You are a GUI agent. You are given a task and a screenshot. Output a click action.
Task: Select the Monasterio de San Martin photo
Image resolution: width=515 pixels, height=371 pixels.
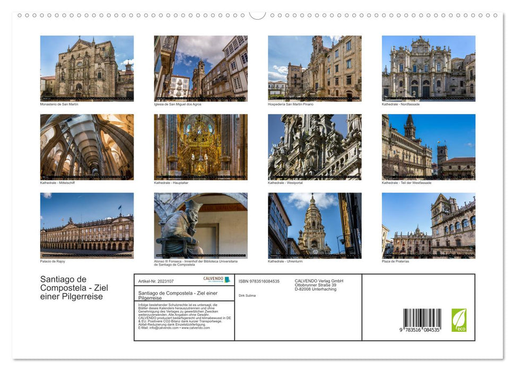click(x=86, y=68)
